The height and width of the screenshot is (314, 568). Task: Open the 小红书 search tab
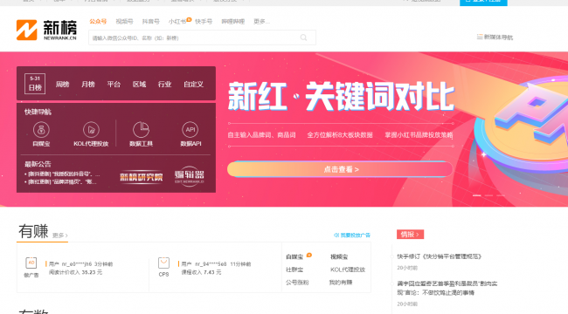(x=177, y=21)
